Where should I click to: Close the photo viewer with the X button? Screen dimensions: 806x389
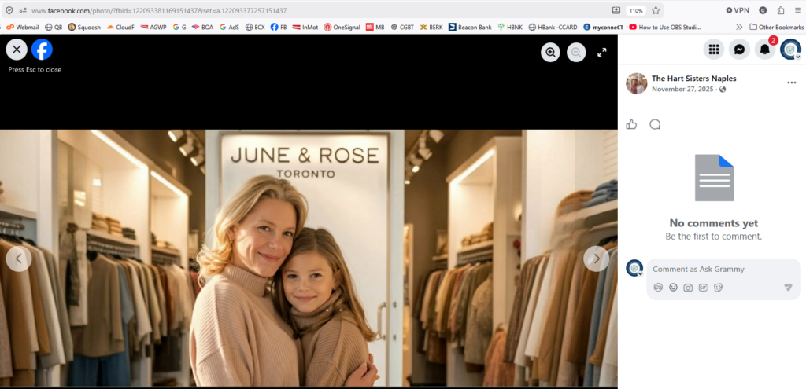pyautogui.click(x=17, y=50)
